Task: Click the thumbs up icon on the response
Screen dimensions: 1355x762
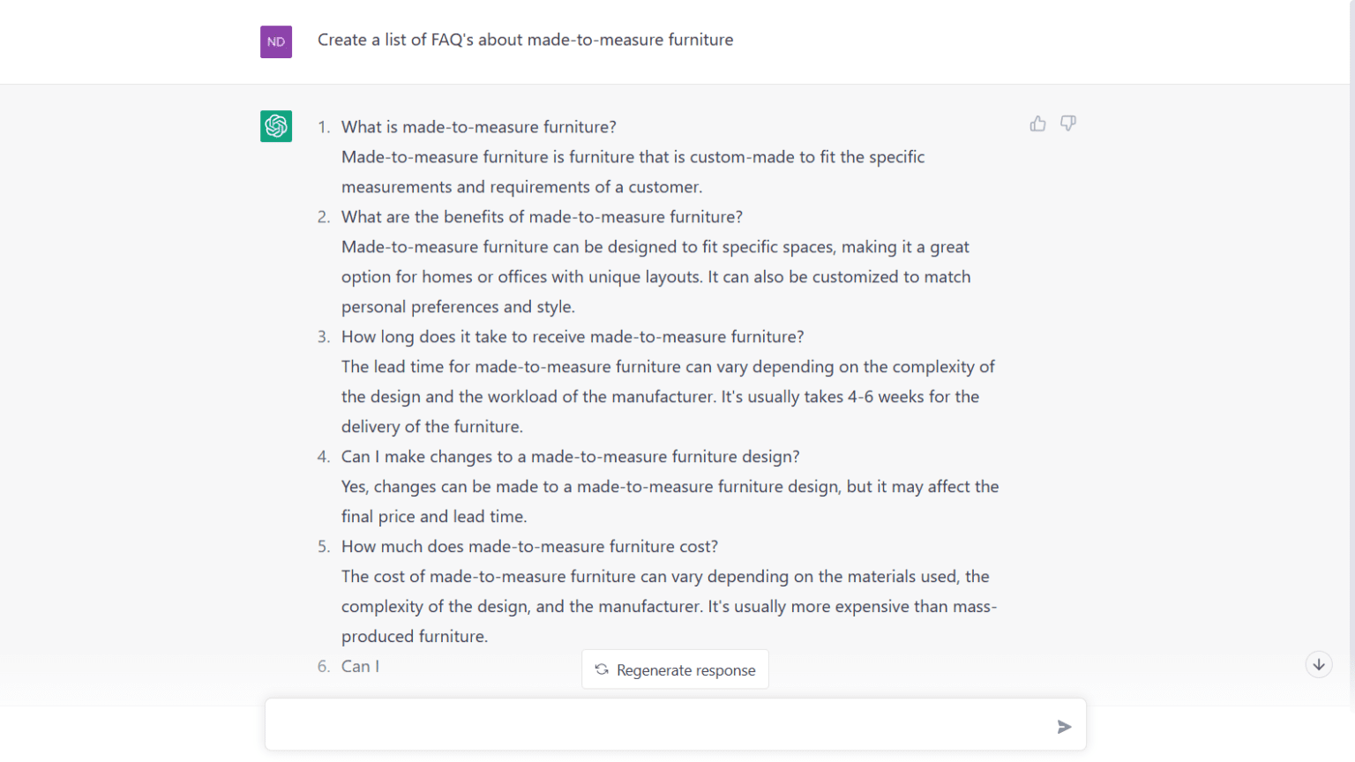Action: click(1037, 124)
